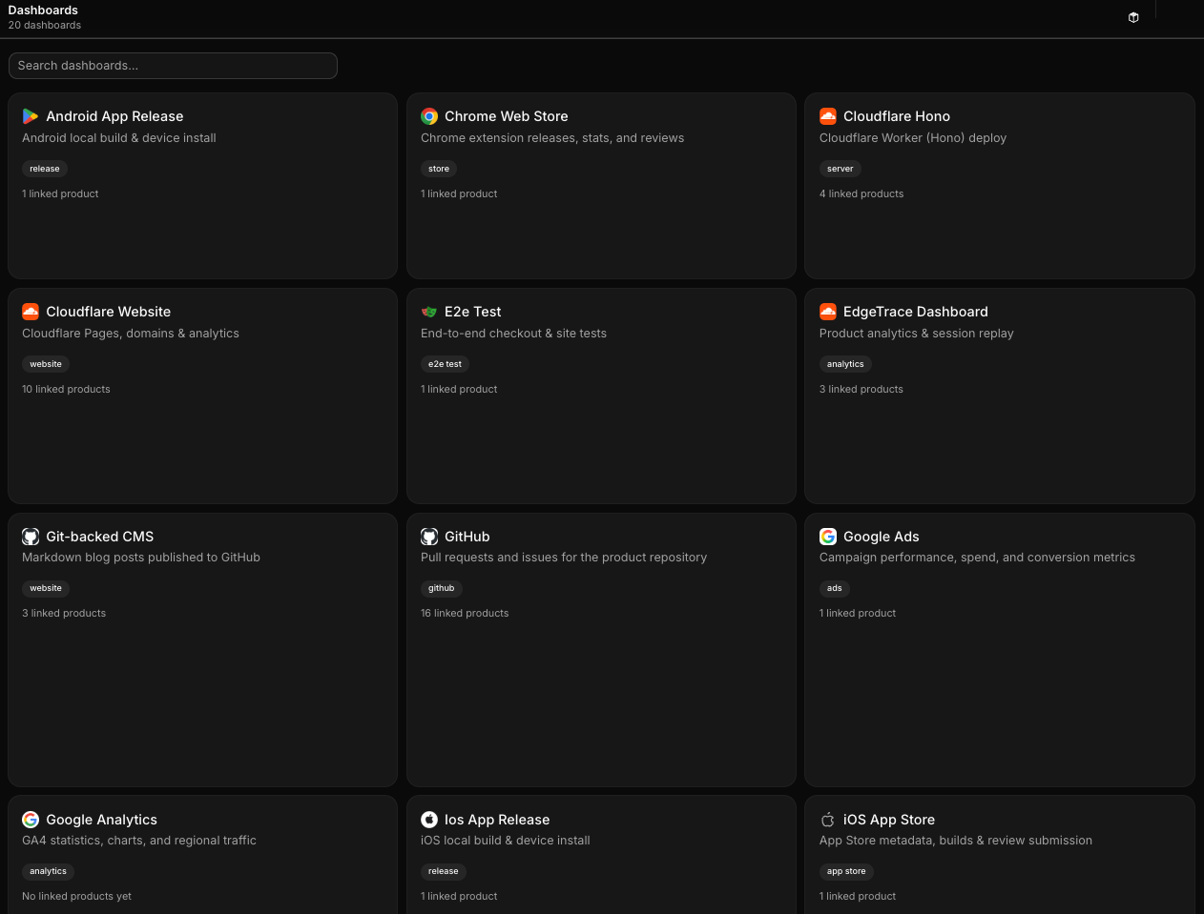Open the GitHub dashboard title
Image resolution: width=1204 pixels, height=914 pixels.
pos(467,537)
